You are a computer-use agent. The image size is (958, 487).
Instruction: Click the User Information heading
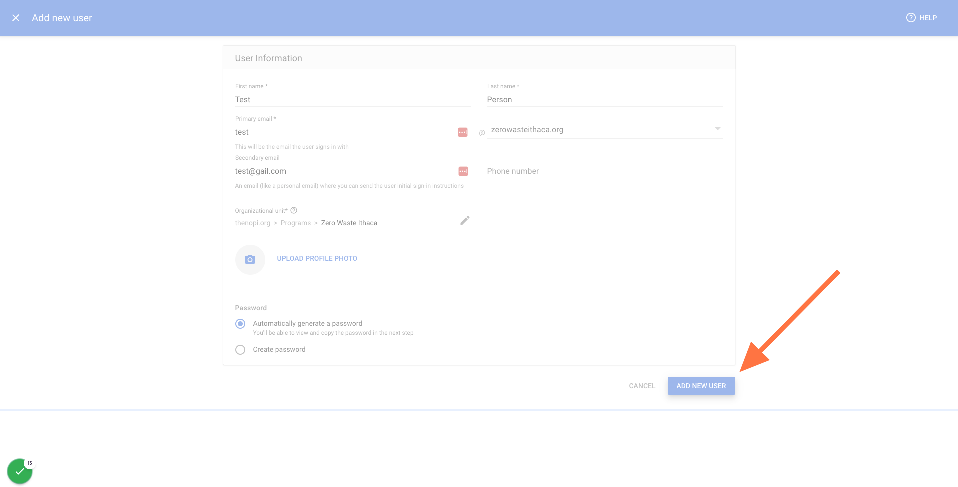pyautogui.click(x=268, y=58)
